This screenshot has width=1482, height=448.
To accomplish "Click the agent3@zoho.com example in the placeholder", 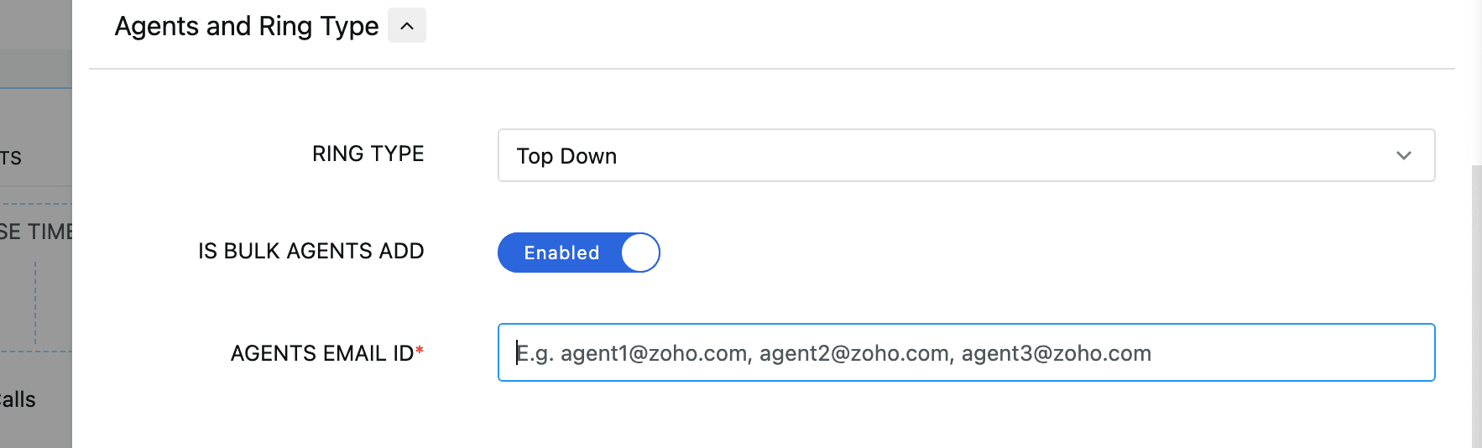I will pos(1056,353).
